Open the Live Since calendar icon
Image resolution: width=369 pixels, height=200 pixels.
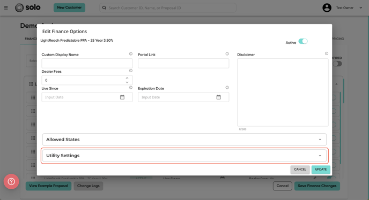click(122, 97)
